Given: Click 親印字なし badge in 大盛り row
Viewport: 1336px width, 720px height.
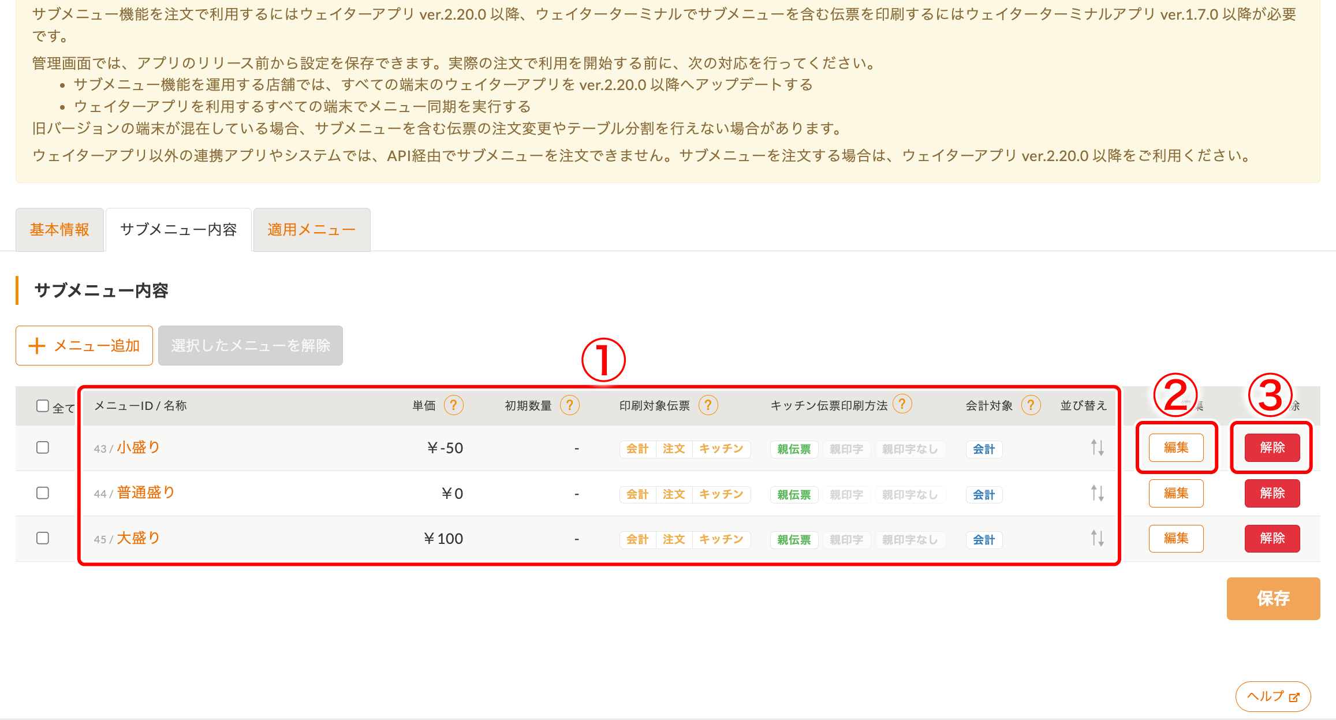Looking at the screenshot, I should [910, 540].
